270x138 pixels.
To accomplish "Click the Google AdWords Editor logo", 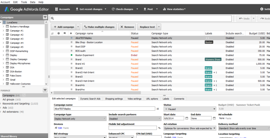I will click(27, 9).
